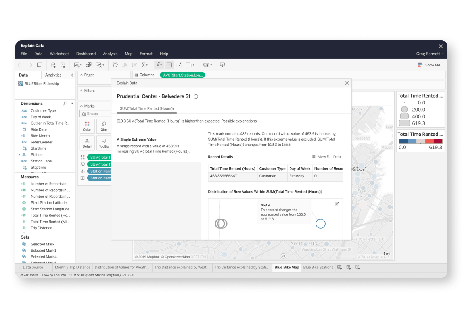The width and height of the screenshot is (464, 318).
Task: Click the Swap Rows and Columns icon
Action: pos(115,65)
